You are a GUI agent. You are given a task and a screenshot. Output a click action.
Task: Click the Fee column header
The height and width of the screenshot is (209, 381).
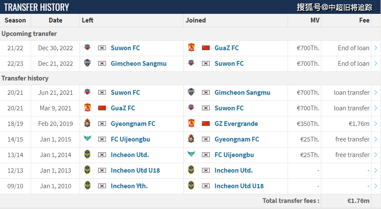click(x=364, y=20)
